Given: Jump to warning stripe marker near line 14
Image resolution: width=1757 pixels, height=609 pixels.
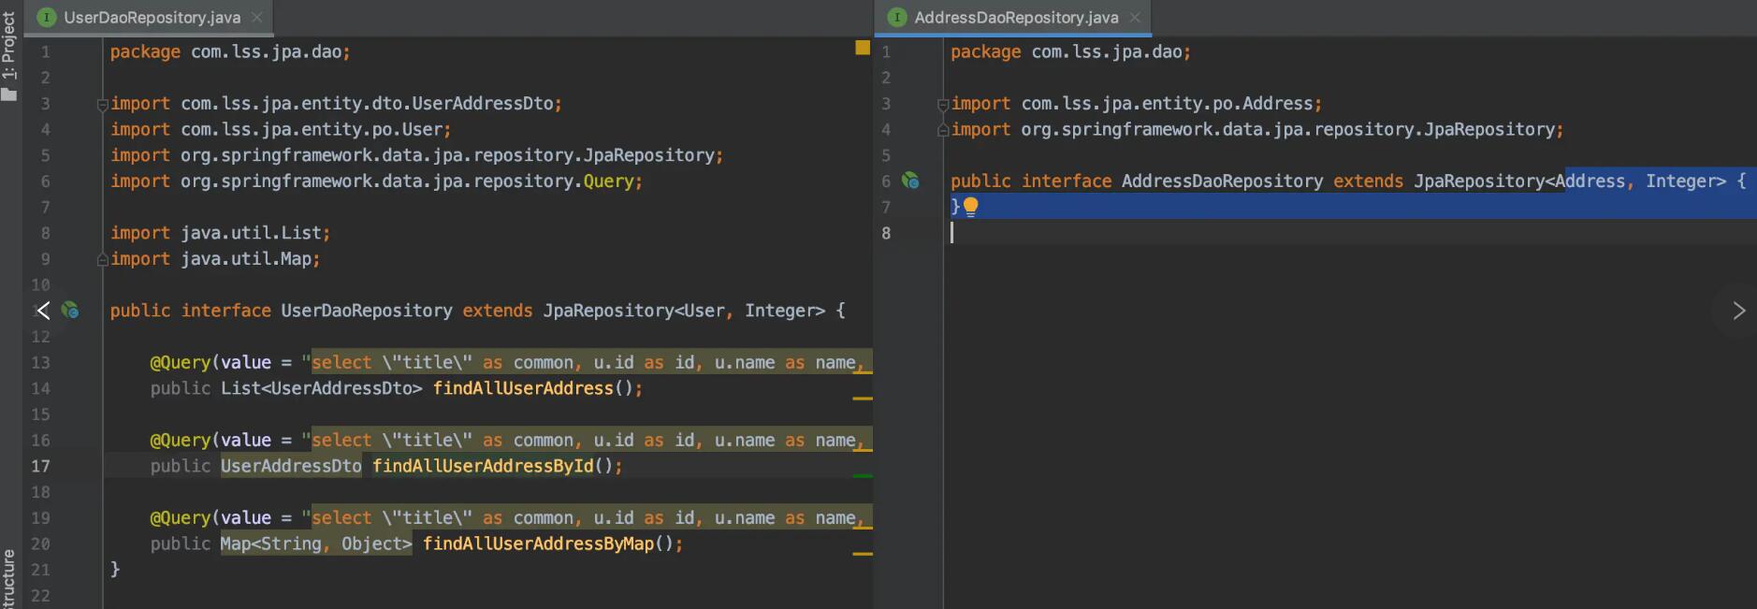Looking at the screenshot, I should [863, 399].
